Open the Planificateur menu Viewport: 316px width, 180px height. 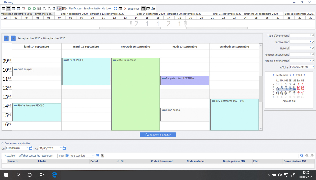click(x=75, y=8)
